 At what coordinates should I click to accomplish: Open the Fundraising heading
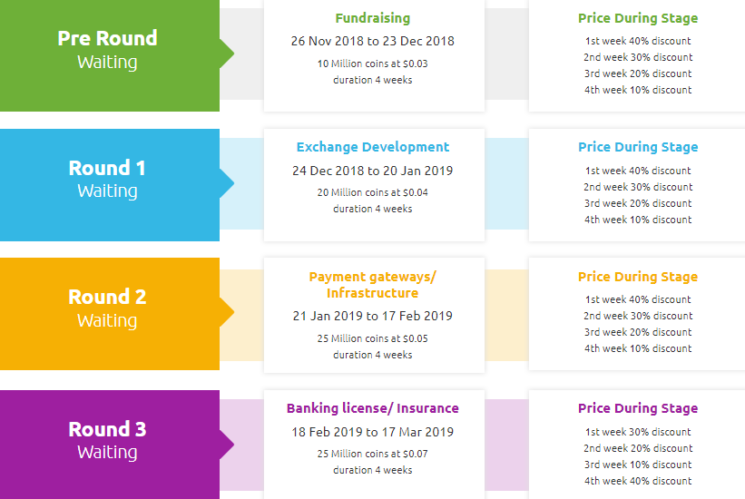tap(372, 18)
